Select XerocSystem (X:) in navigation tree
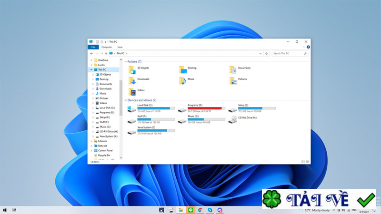This screenshot has height=214, width=381. coord(109,136)
